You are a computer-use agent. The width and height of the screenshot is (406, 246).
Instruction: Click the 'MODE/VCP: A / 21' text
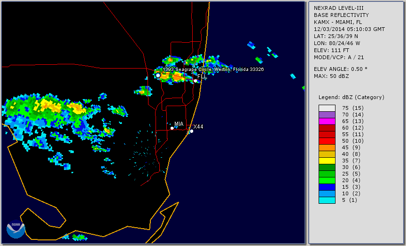pos(339,57)
